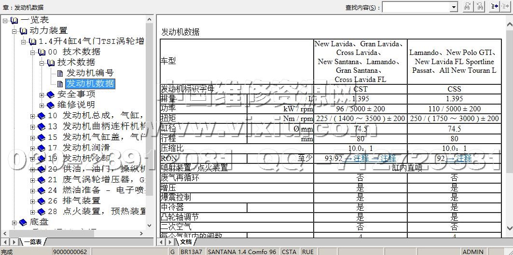This screenshot has width=513, height=255.
Task: Click the blue book icon for 底盘
Action: 23,222
